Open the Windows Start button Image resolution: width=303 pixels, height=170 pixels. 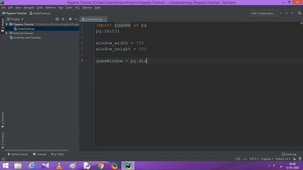[5, 166]
